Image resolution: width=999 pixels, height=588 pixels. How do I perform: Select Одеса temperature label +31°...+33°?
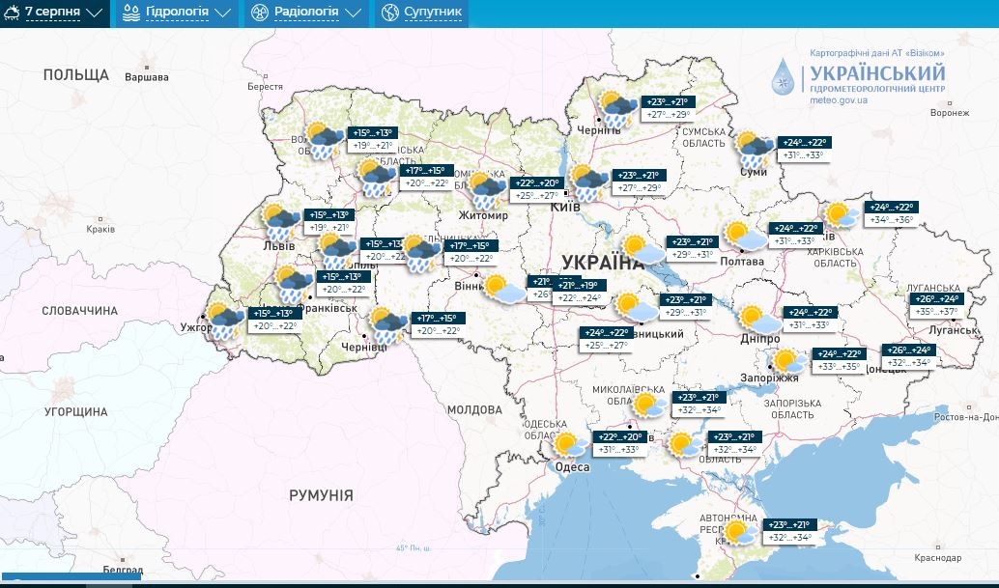pos(618,449)
